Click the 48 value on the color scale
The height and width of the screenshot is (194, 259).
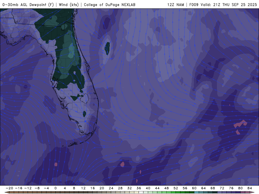point(166,188)
